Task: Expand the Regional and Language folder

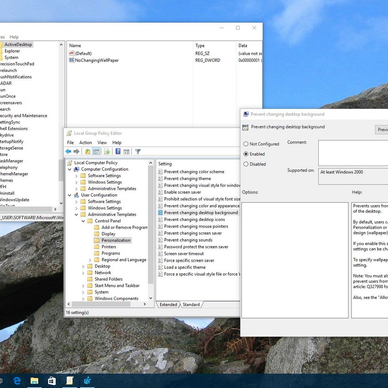Action: point(90,260)
